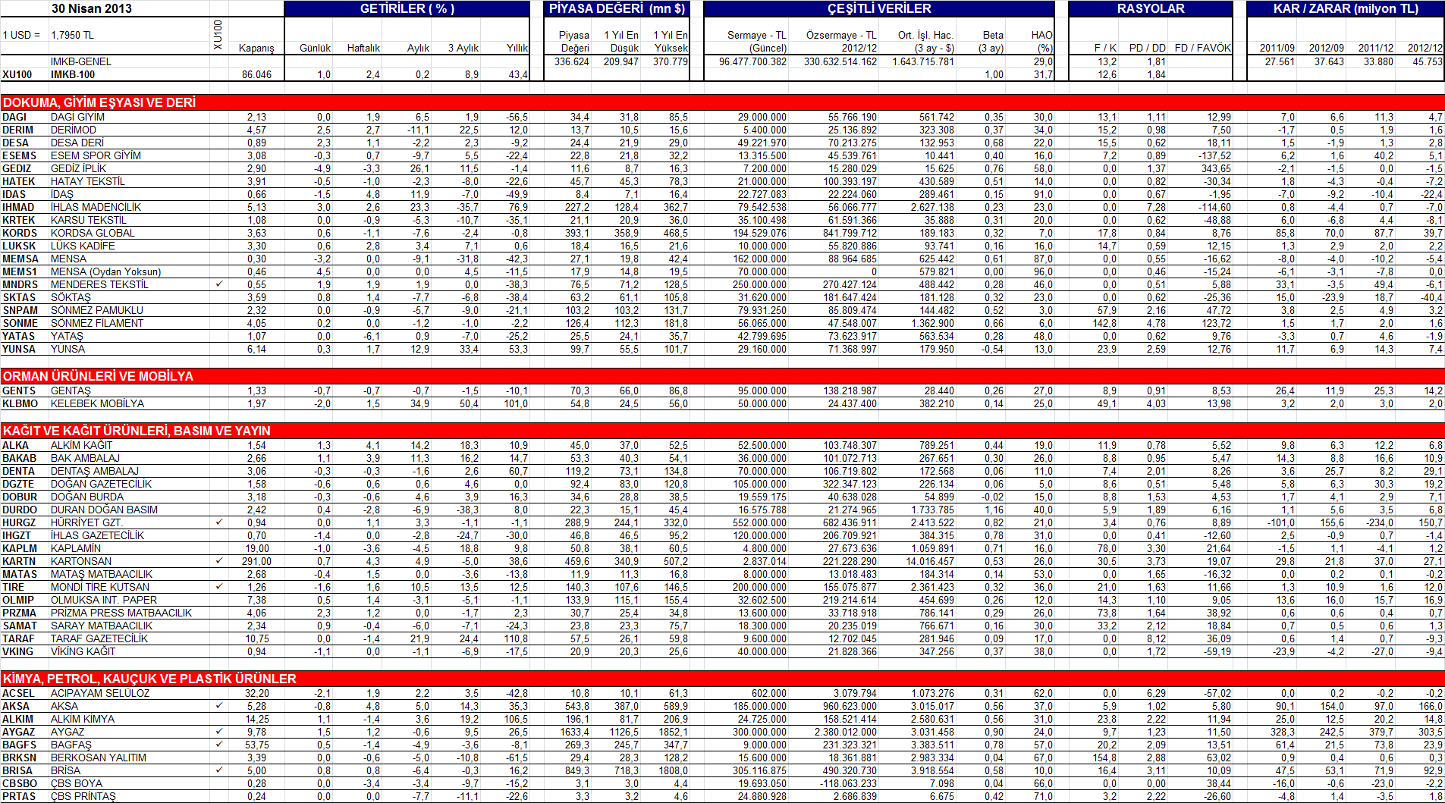This screenshot has height=803, width=1445.
Task: Select the SÖNMEZ FİLAMENT company name
Action: tap(97, 323)
